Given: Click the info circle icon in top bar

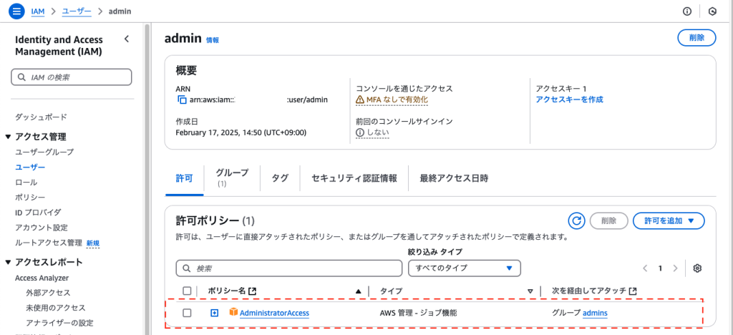Looking at the screenshot, I should point(687,11).
